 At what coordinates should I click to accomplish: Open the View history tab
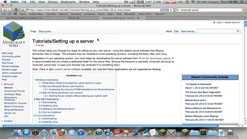[x=188, y=31]
